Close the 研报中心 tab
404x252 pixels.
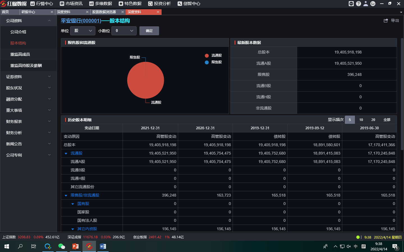pyautogui.click(x=52, y=12)
